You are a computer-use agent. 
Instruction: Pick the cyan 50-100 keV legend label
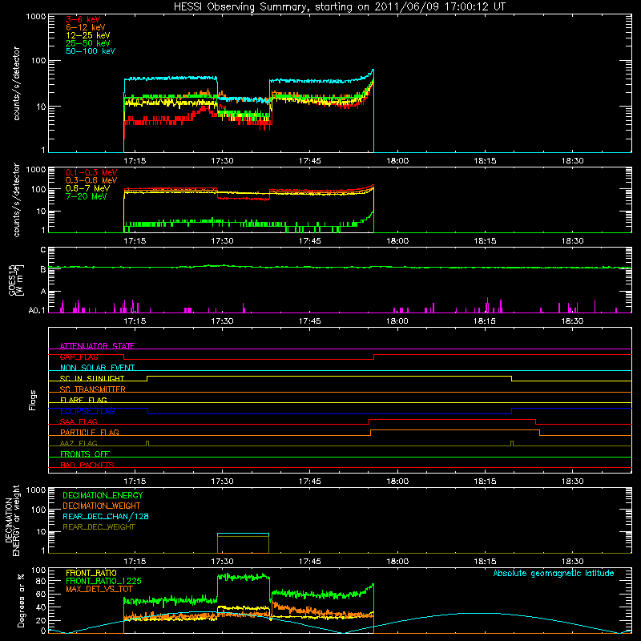tap(91, 50)
